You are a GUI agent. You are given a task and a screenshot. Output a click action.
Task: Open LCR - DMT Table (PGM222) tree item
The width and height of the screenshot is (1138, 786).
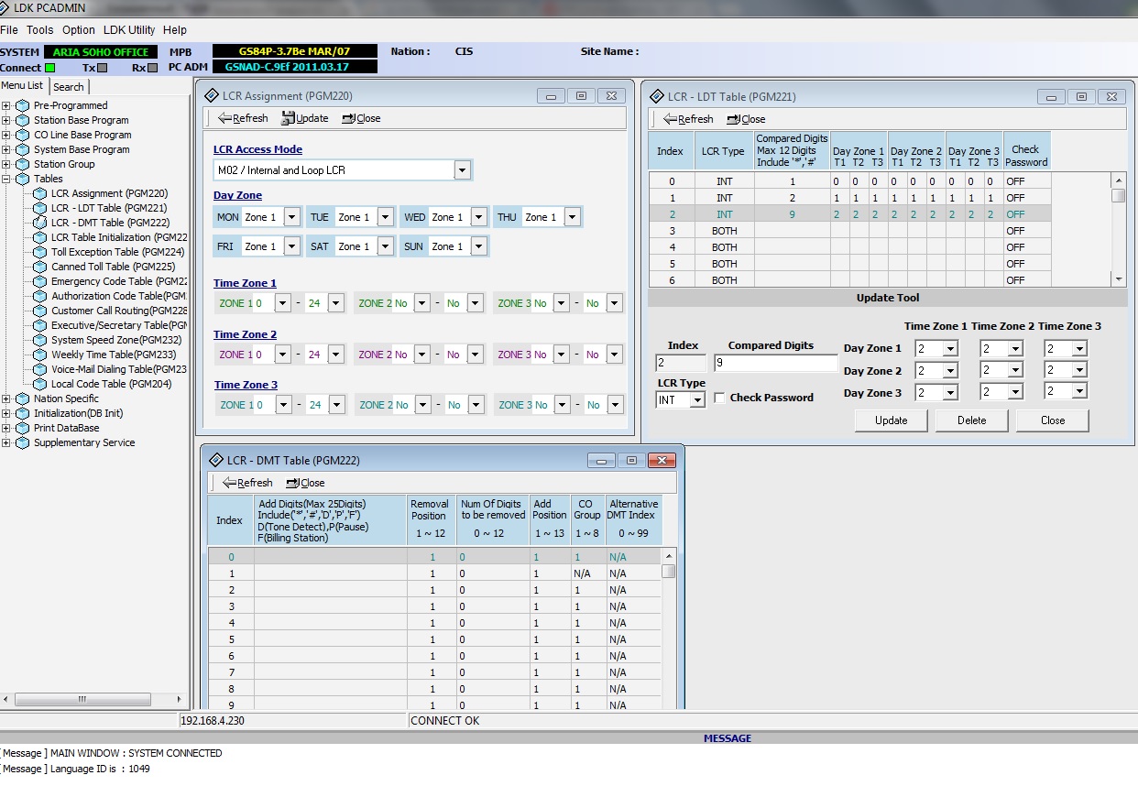110,223
